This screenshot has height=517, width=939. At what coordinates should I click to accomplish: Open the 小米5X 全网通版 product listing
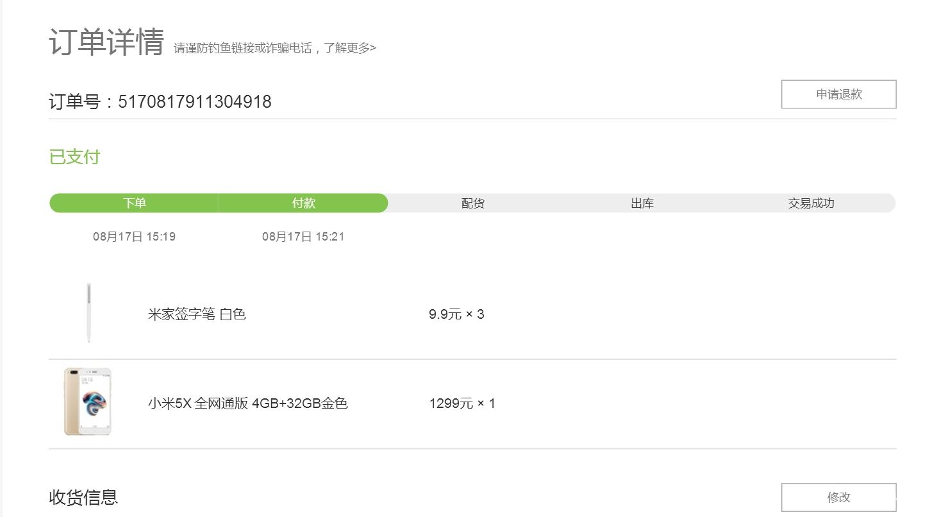(248, 403)
